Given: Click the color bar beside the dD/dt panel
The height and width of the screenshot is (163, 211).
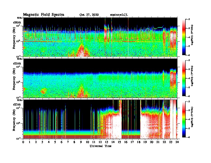Looking at the screenshot, I should (x=184, y=78).
